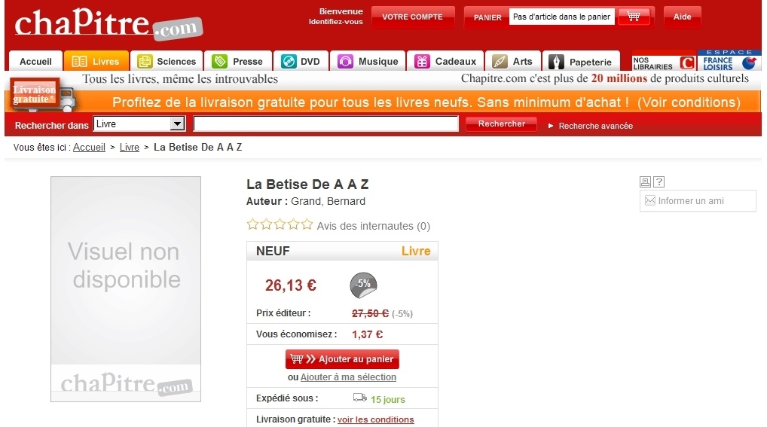Click the star rating icons
767x427 pixels.
[280, 224]
